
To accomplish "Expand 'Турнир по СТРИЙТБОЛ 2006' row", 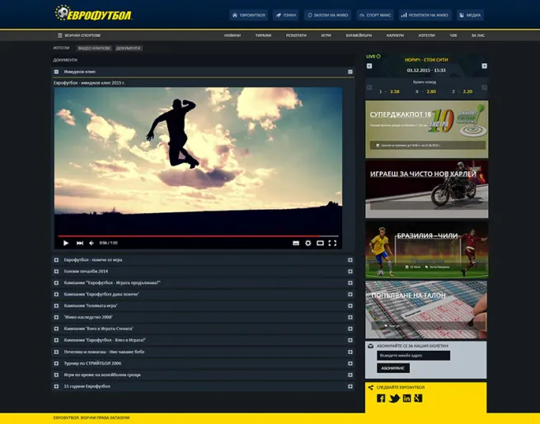I will 203,363.
